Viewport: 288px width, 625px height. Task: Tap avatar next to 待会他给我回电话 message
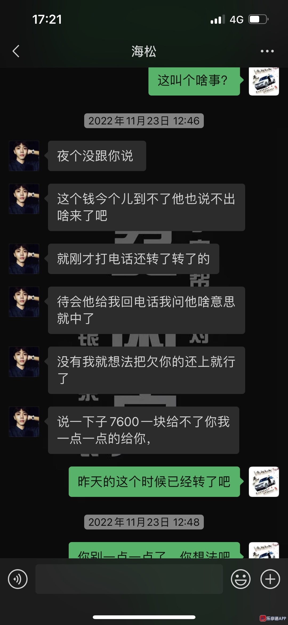[x=24, y=302]
